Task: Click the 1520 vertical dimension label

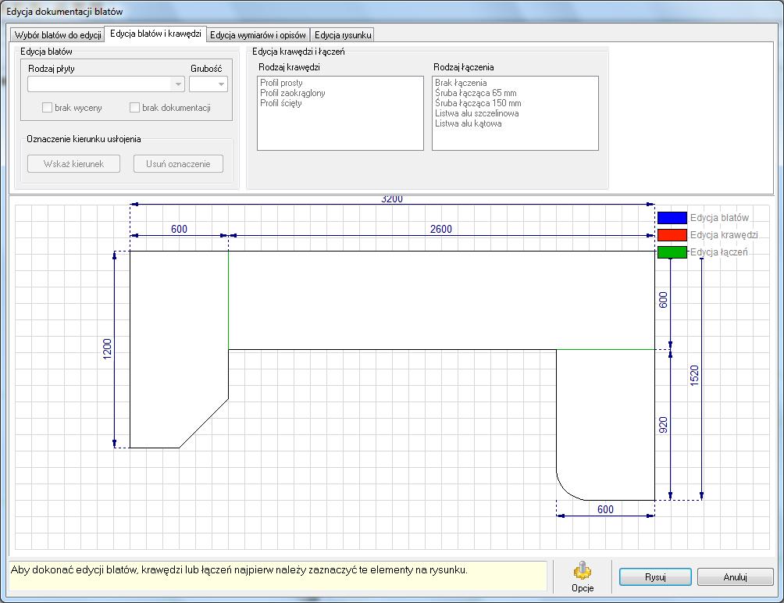Action: tap(694, 376)
